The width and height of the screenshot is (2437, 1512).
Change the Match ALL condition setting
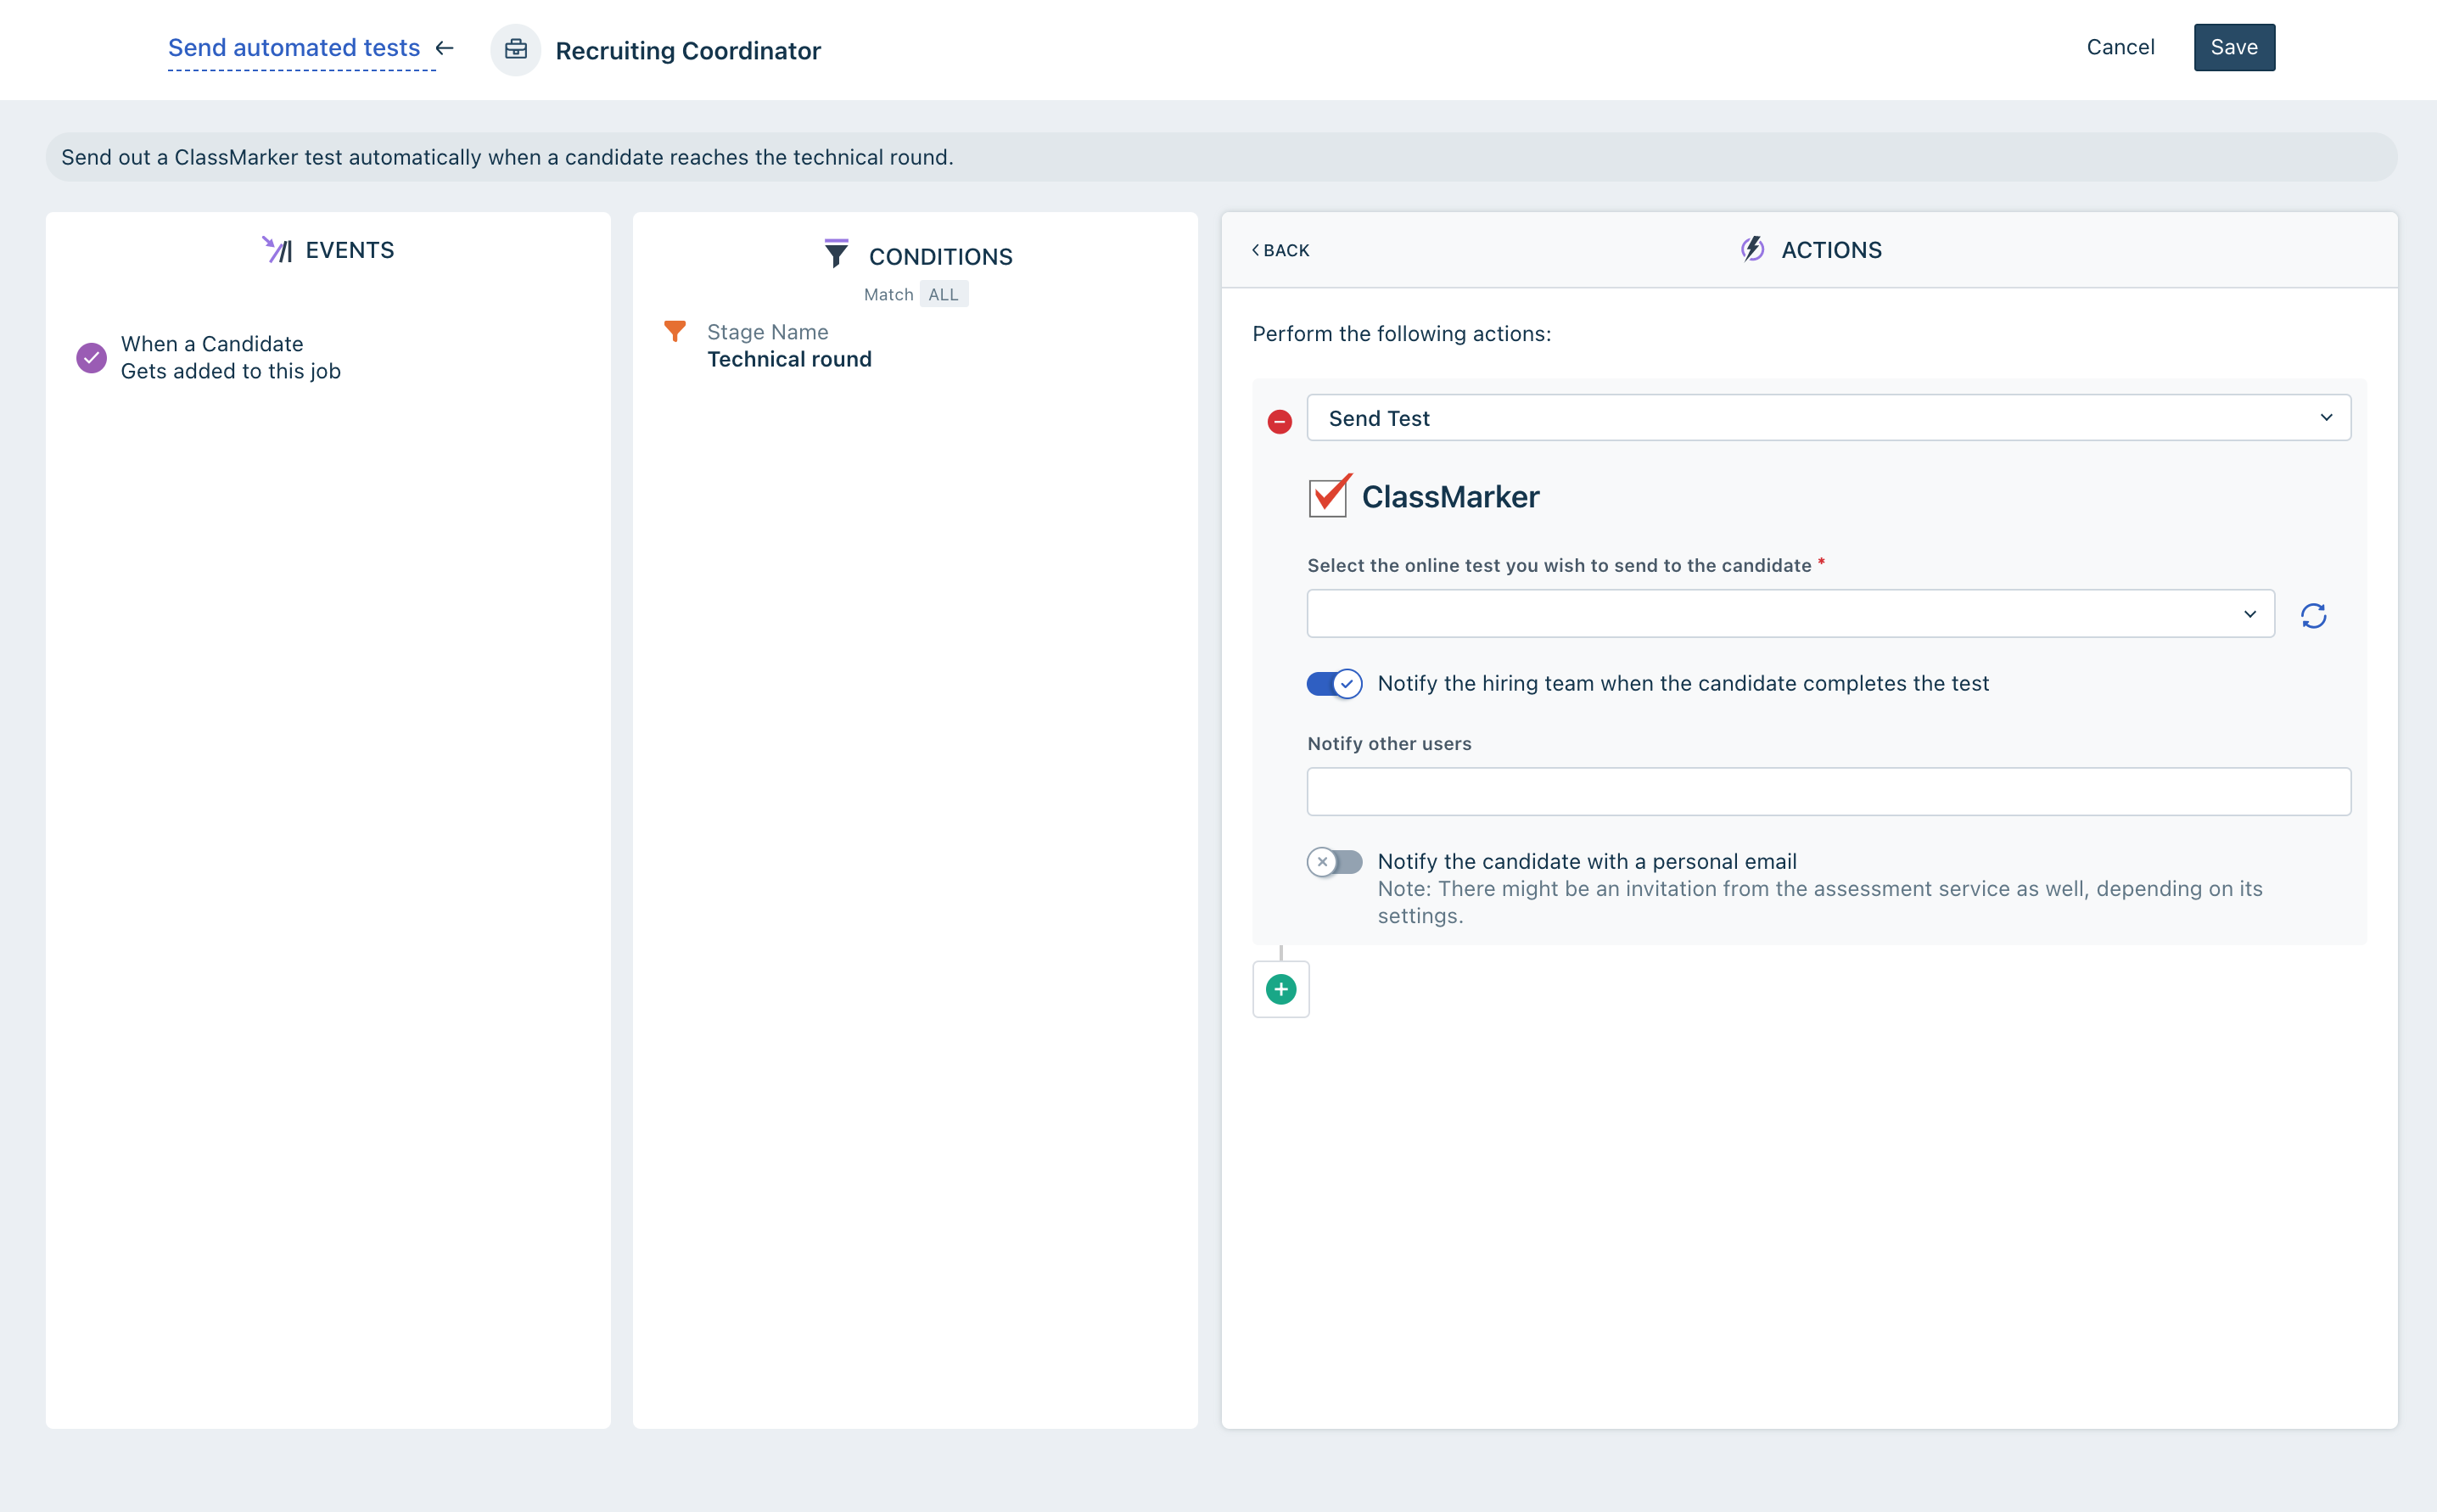(943, 293)
